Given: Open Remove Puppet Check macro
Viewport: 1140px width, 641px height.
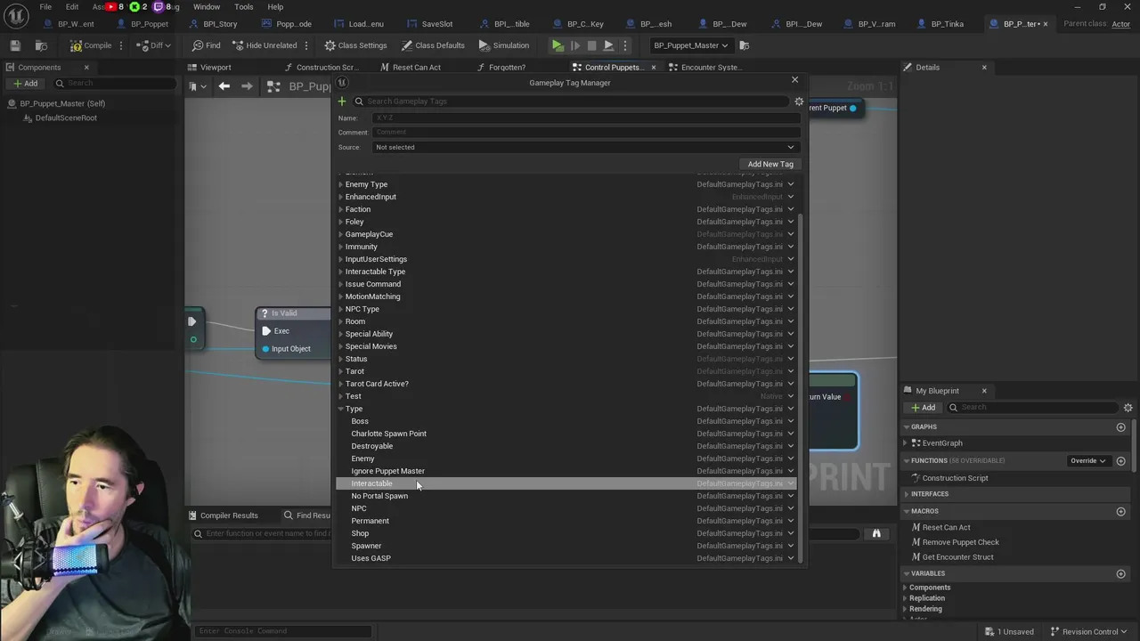Looking at the screenshot, I should coord(960,542).
